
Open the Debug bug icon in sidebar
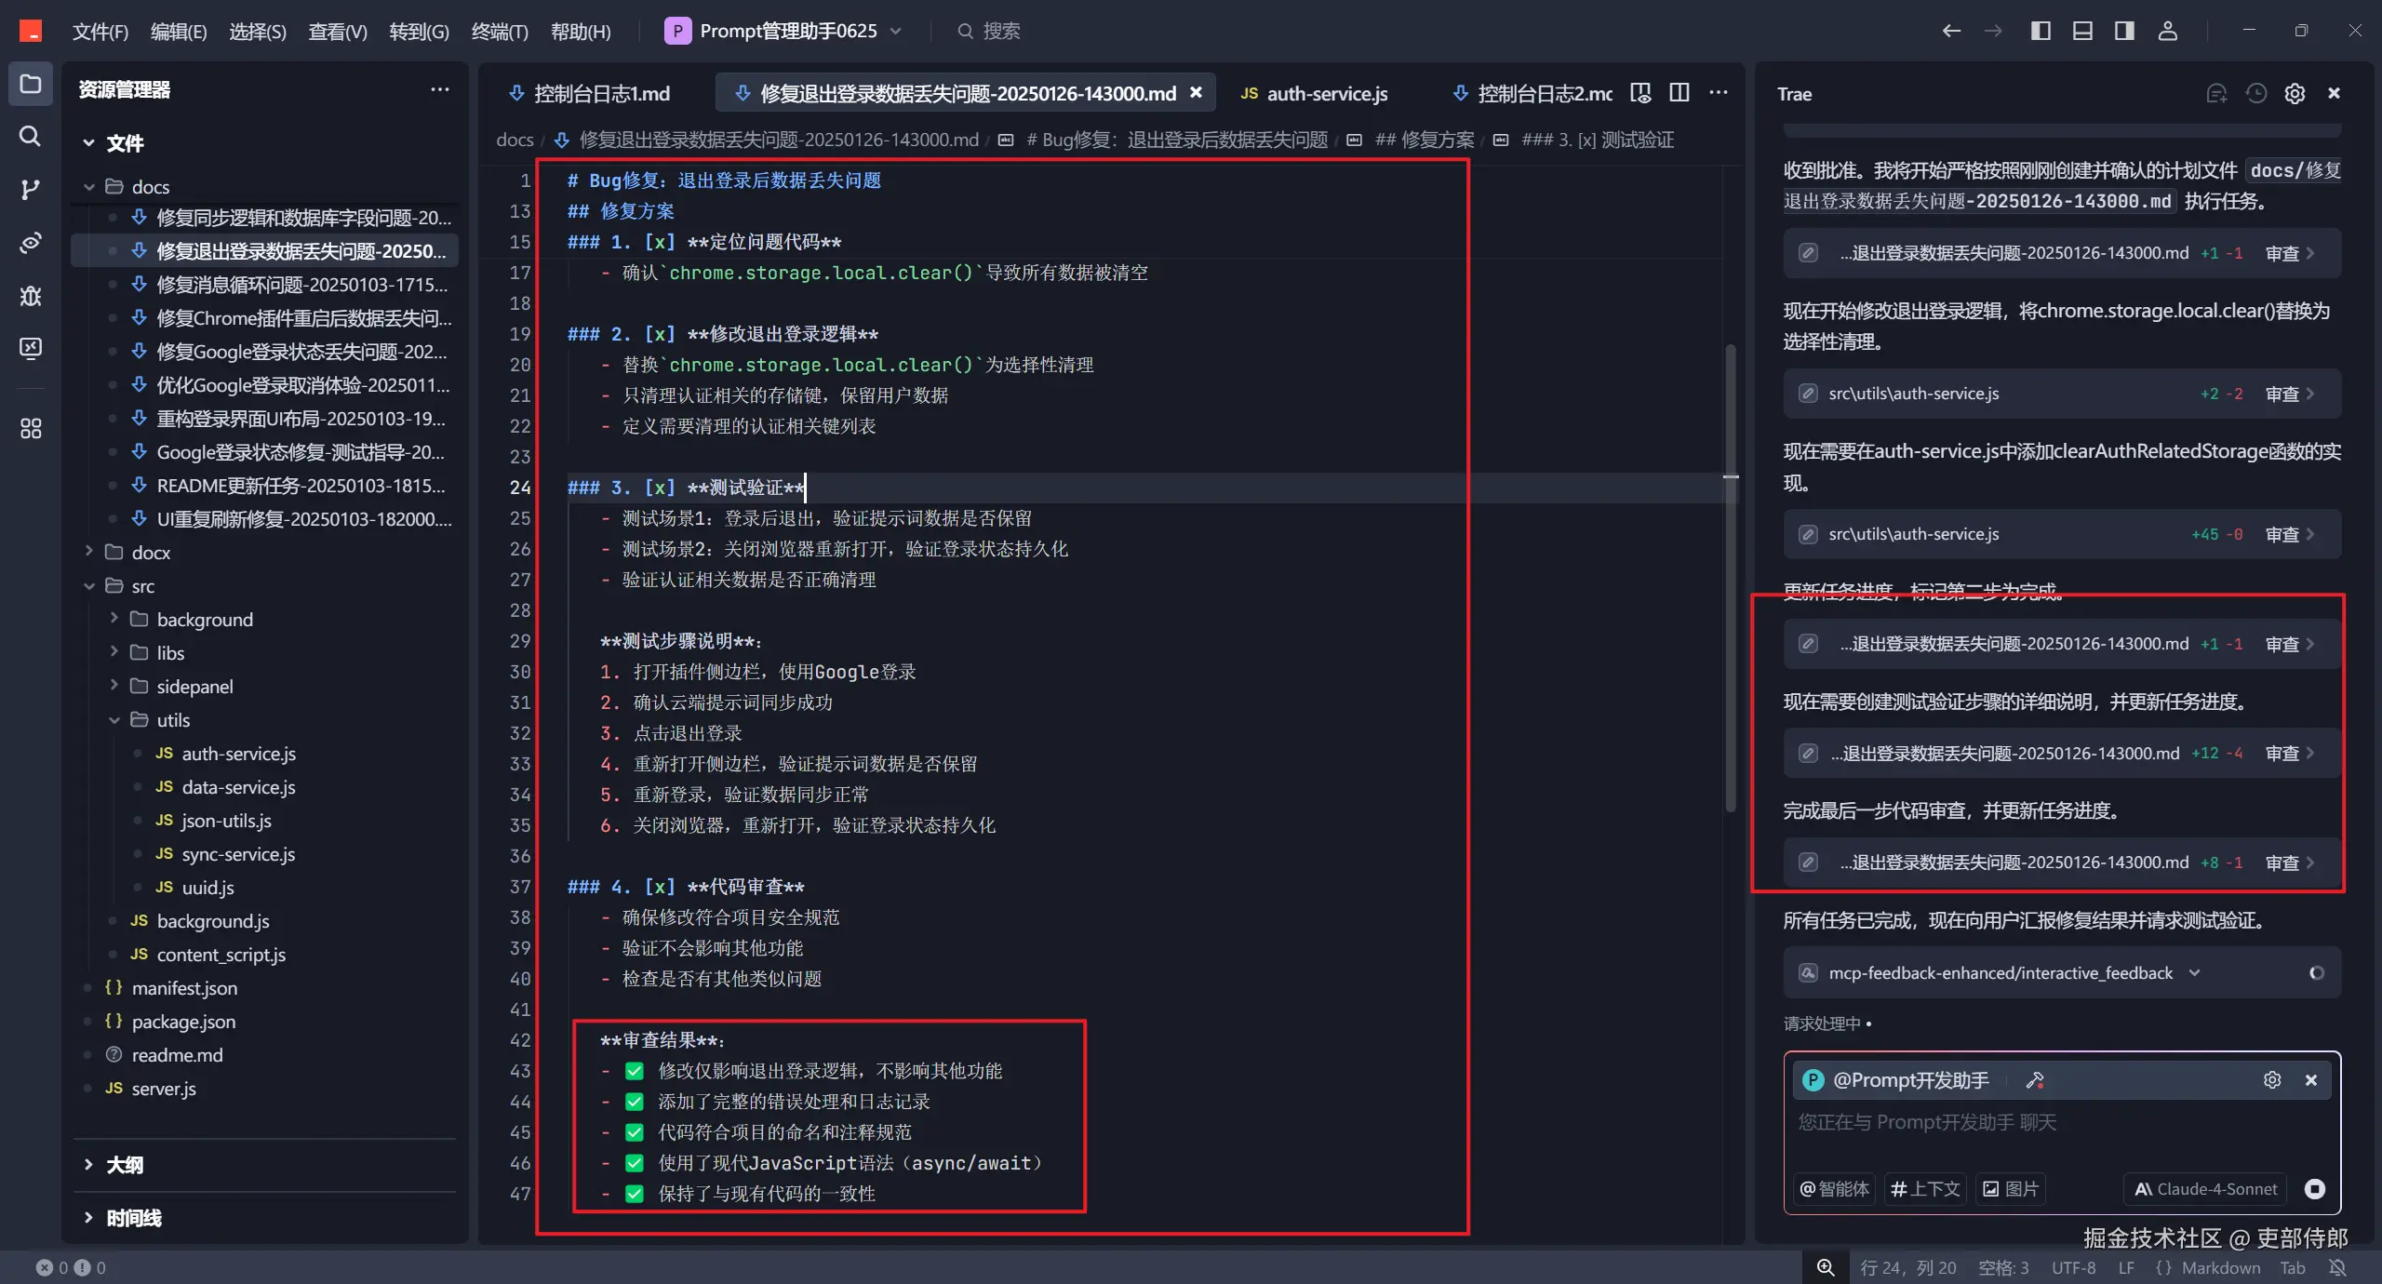(31, 296)
